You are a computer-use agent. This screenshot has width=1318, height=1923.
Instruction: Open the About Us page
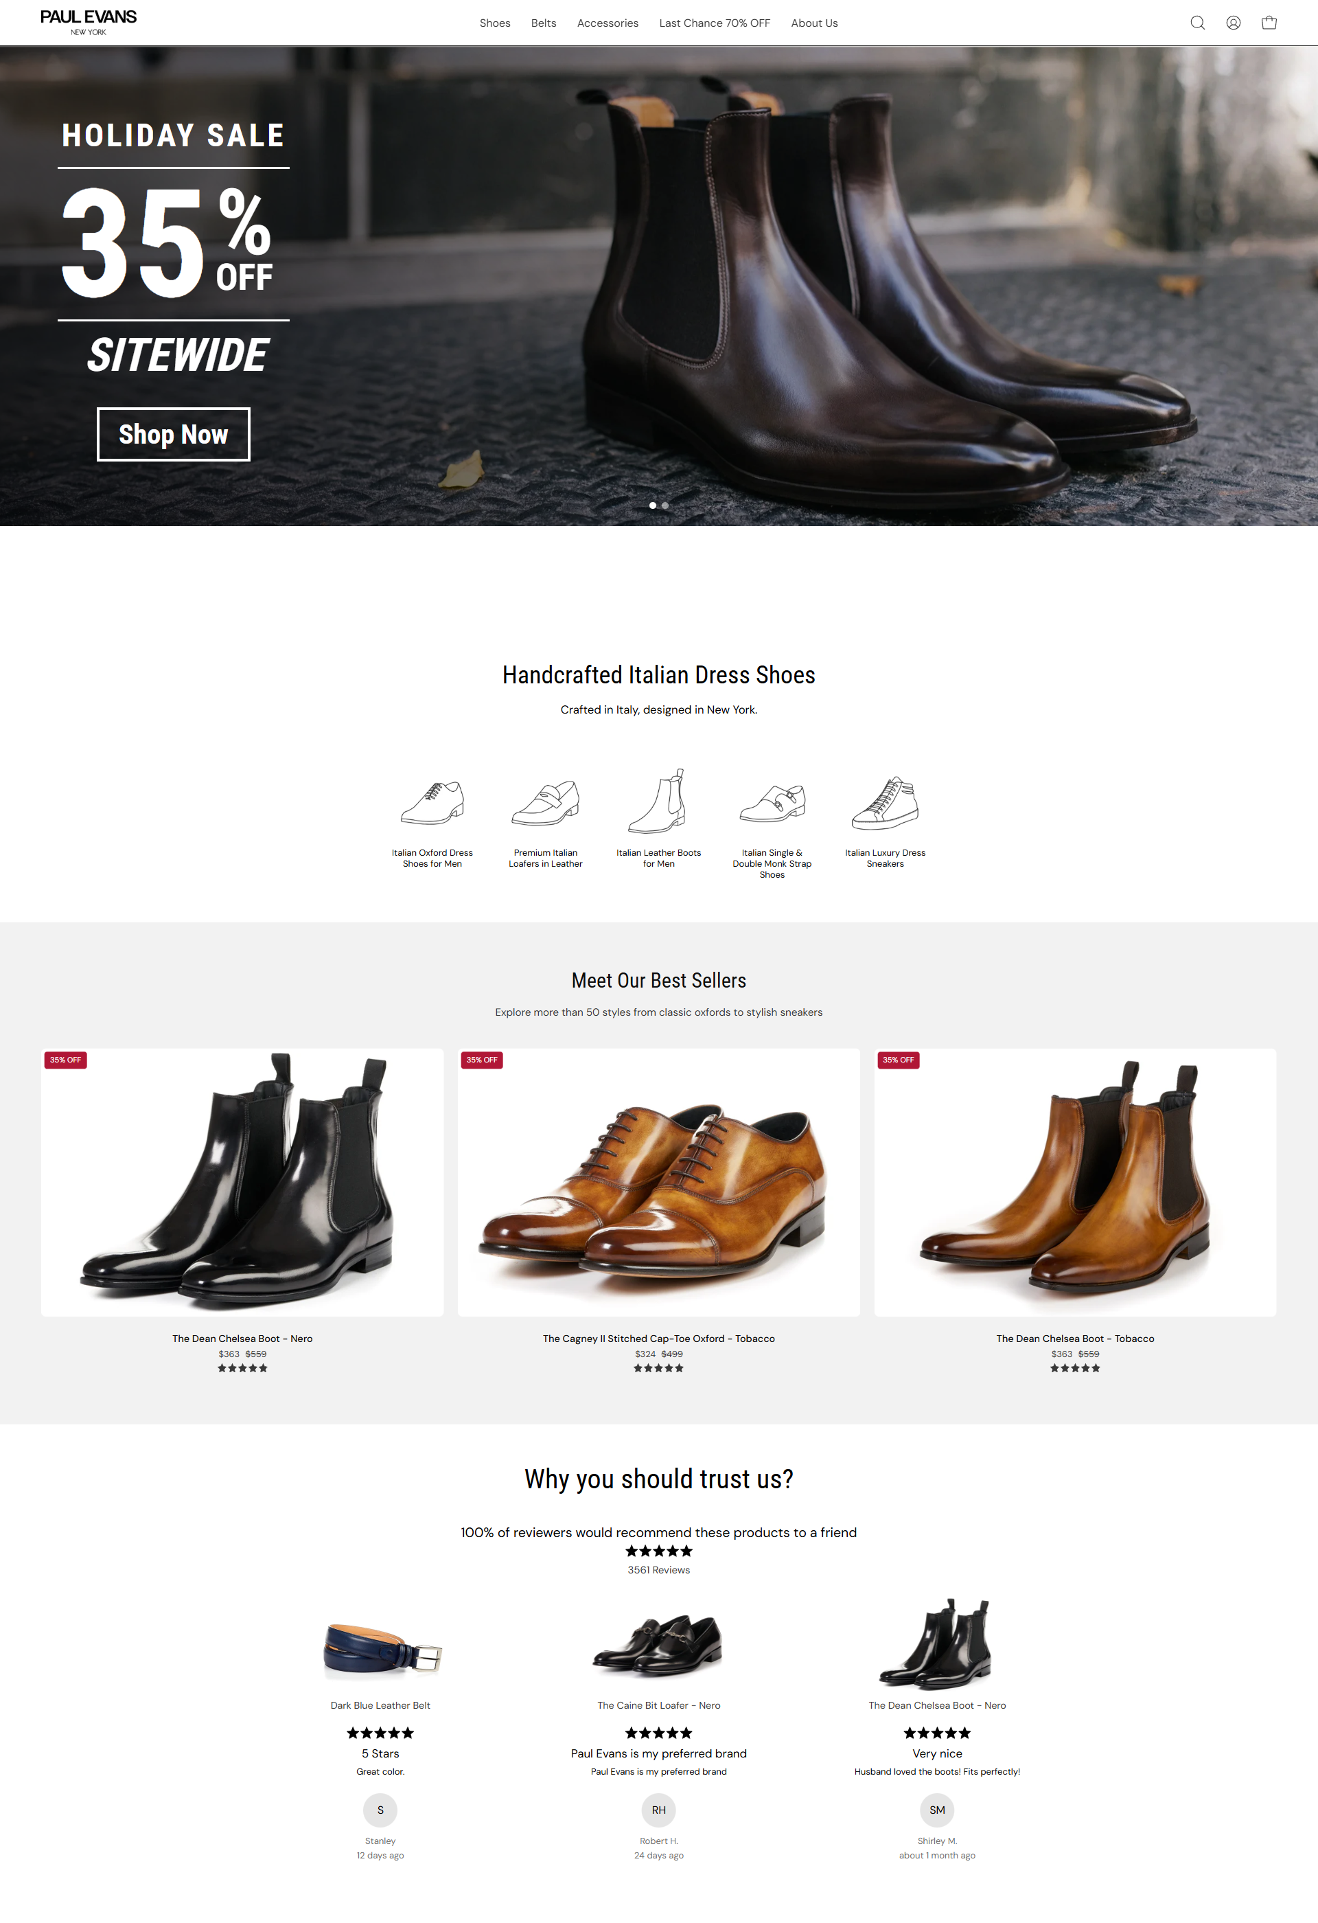(814, 23)
